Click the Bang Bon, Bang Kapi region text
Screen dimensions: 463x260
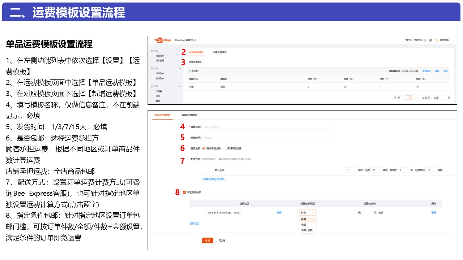point(224,213)
